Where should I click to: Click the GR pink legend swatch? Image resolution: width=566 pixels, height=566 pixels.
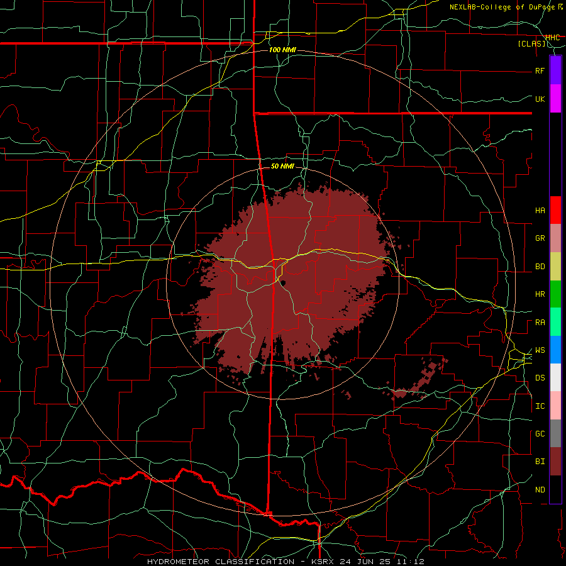(555, 238)
